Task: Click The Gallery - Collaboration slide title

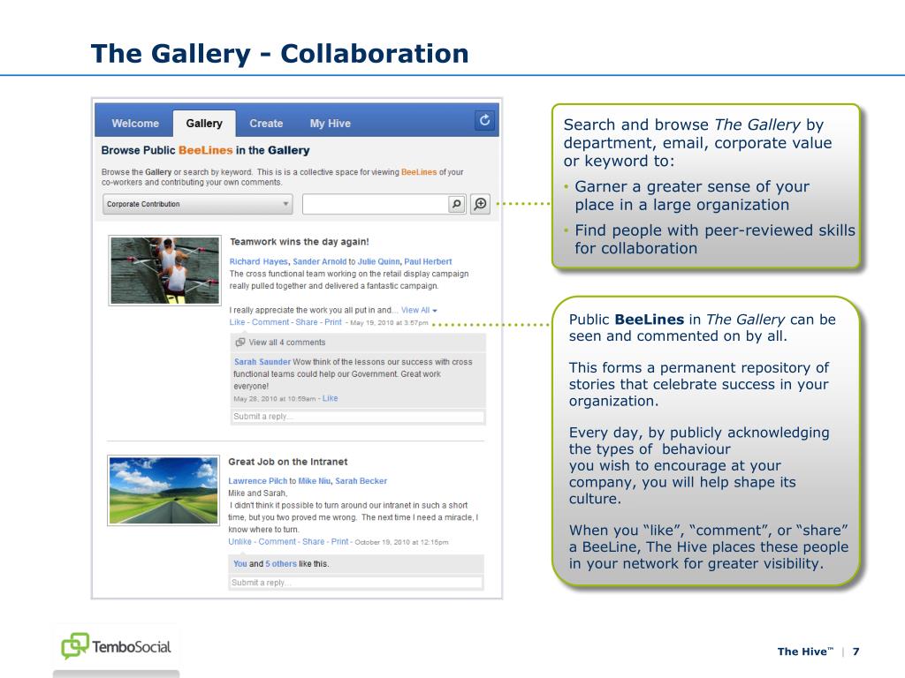Action: tap(280, 54)
